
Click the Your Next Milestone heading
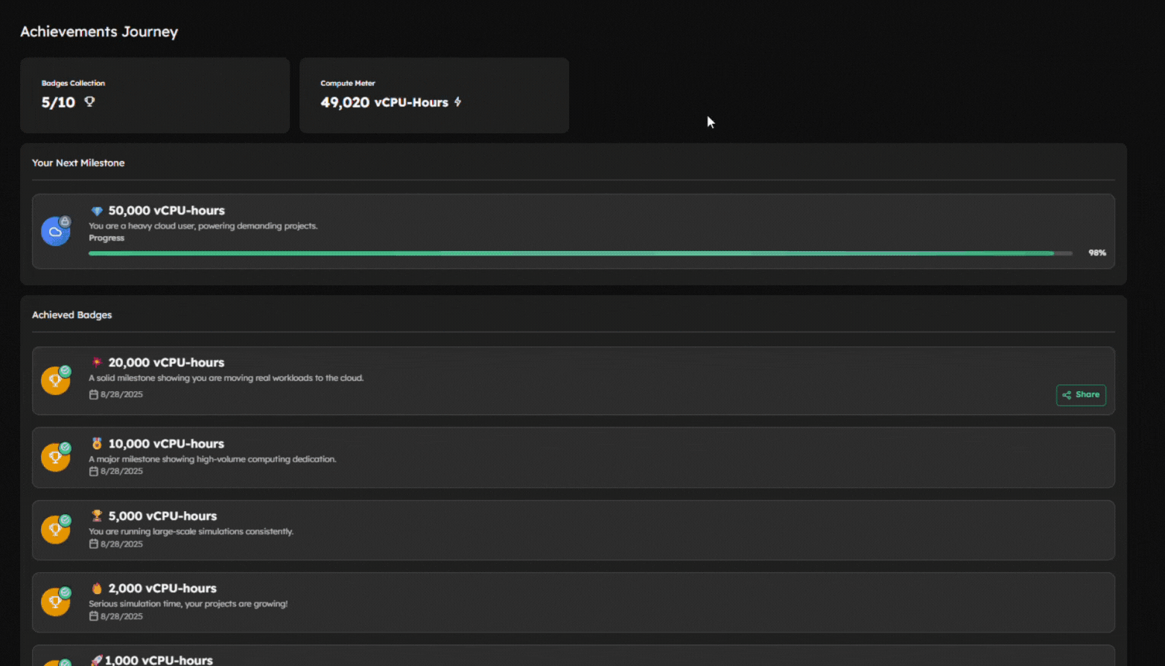click(x=78, y=162)
